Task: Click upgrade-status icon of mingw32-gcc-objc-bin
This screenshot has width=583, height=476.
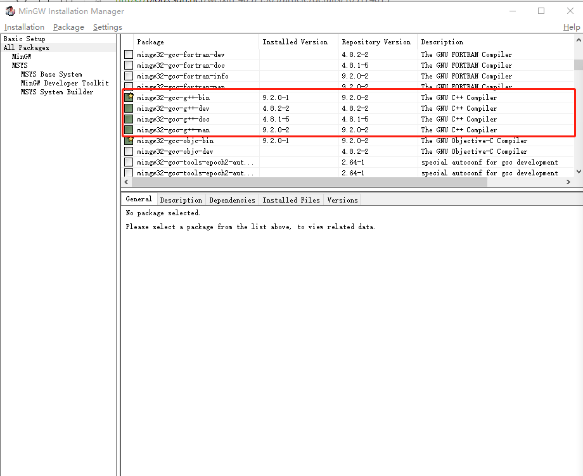Action: pos(129,141)
